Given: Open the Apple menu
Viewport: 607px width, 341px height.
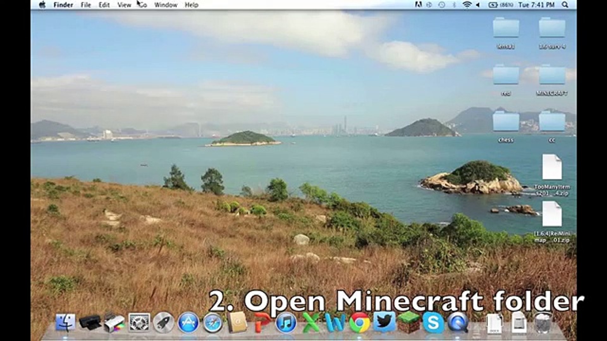Looking at the screenshot, I should click(42, 5).
